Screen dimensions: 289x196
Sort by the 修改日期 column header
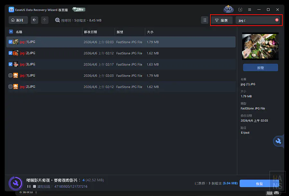click(91, 32)
